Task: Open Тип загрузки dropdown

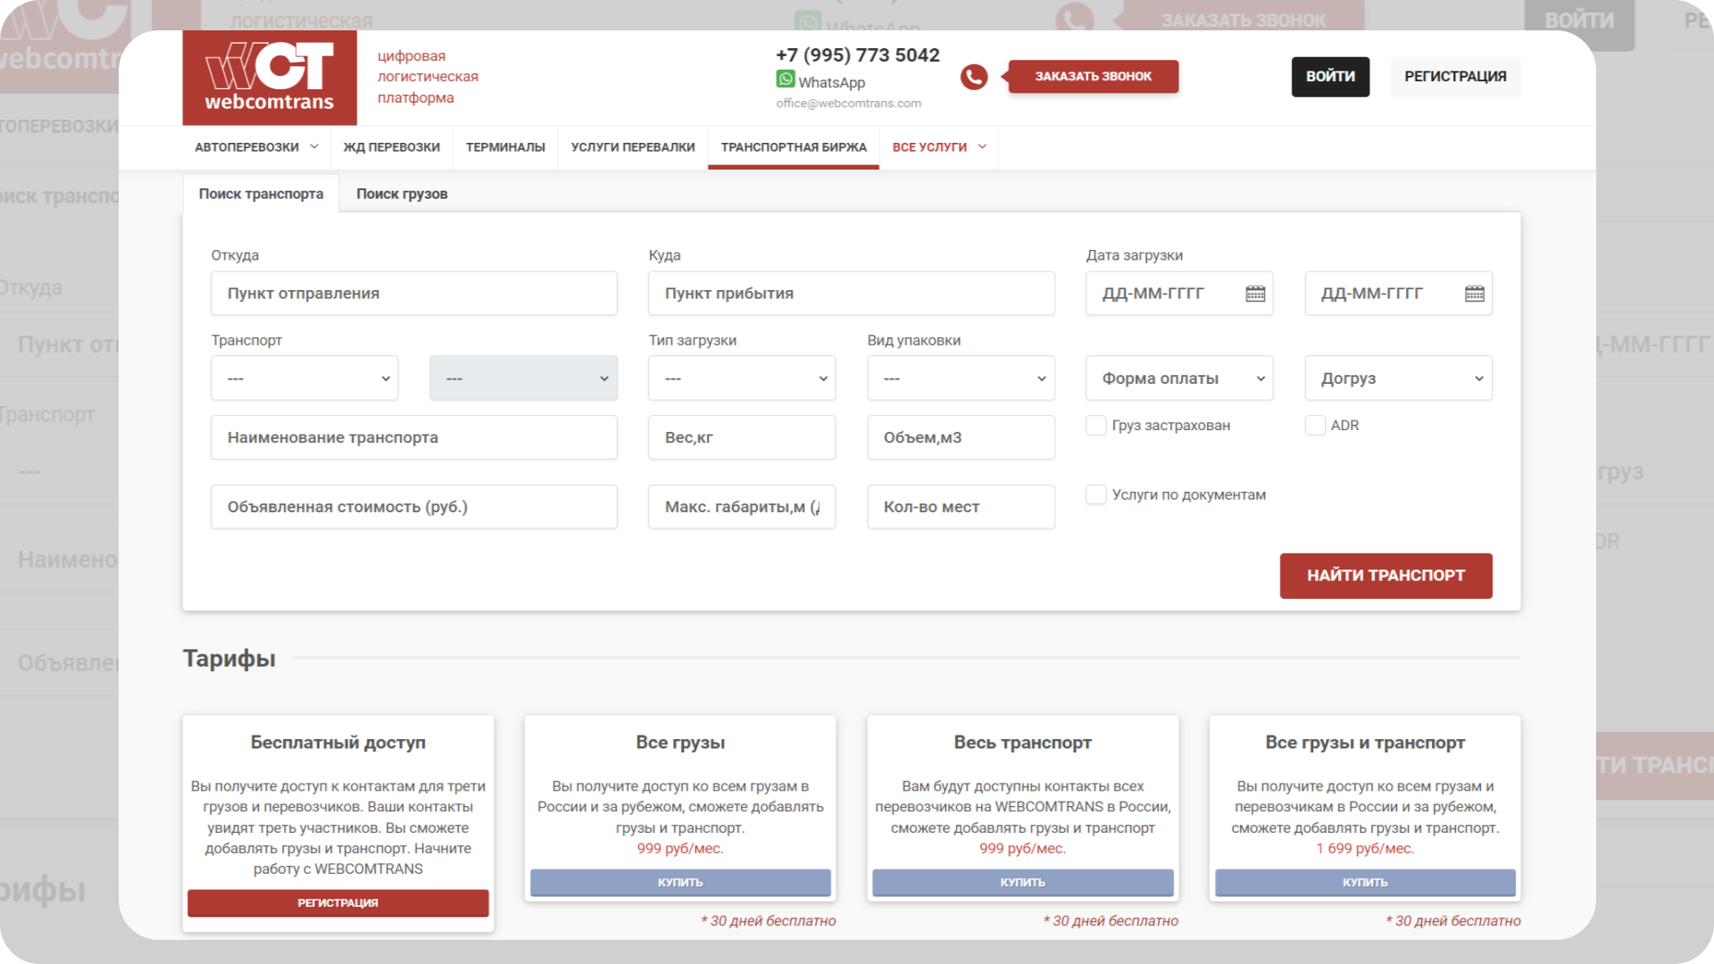Action: pos(742,378)
